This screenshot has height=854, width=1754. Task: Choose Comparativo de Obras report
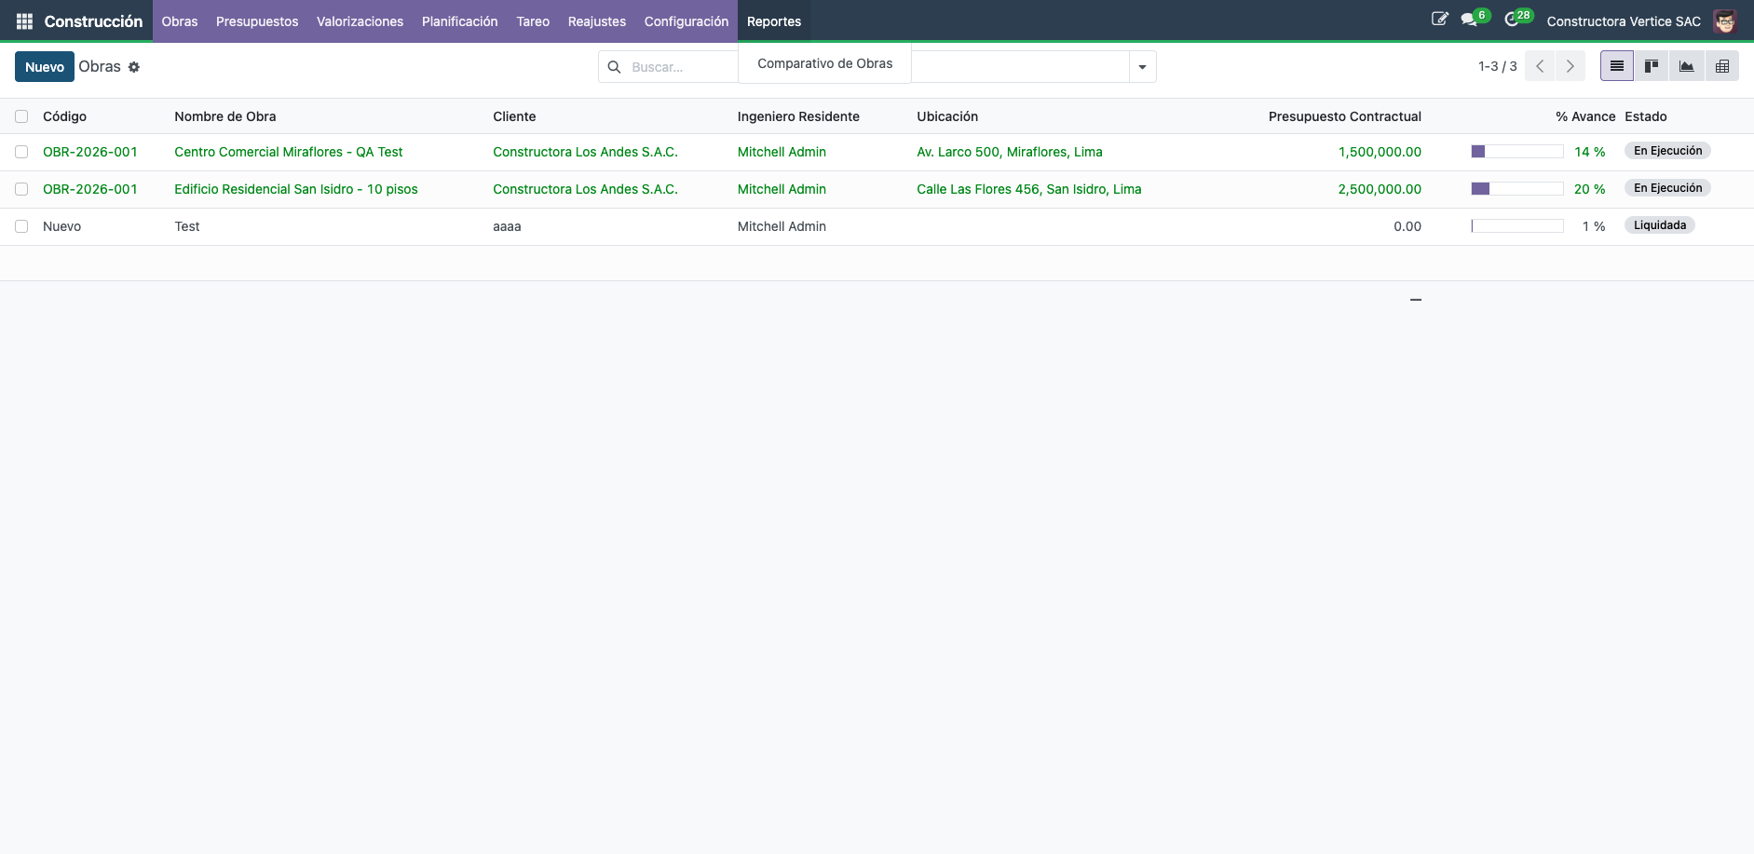pyautogui.click(x=824, y=63)
